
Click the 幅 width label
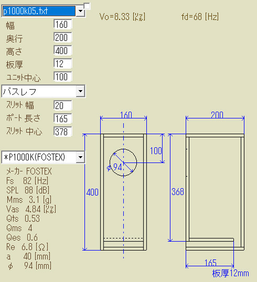click(10, 25)
